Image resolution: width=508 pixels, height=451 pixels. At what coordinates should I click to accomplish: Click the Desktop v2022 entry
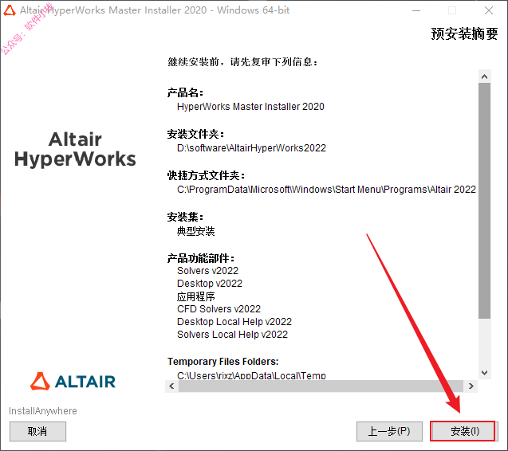209,284
